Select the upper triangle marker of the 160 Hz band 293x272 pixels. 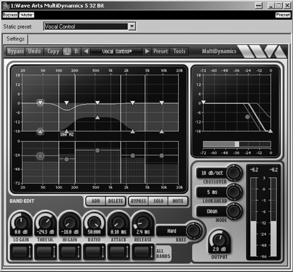point(67,103)
